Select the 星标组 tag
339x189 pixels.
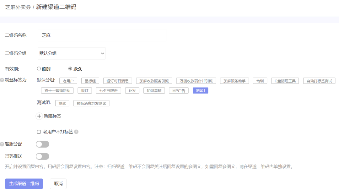(90, 80)
